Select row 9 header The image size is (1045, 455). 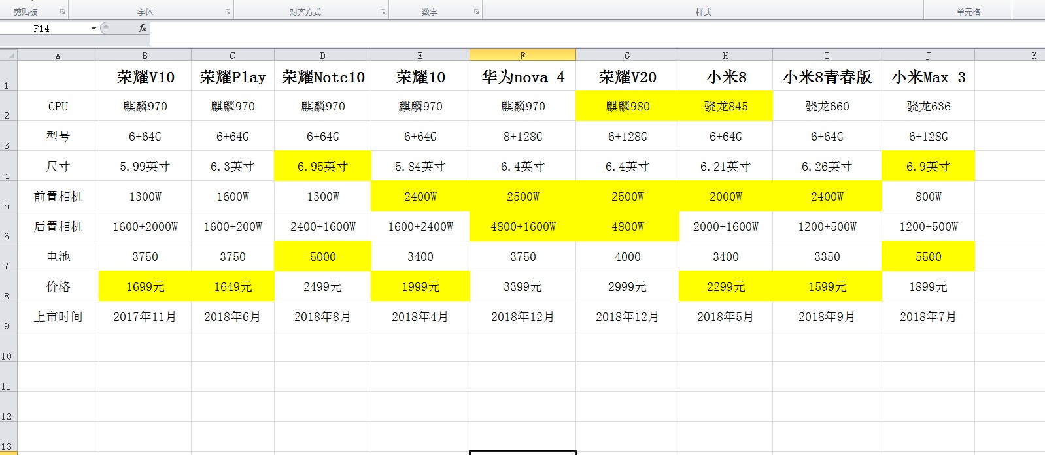[9, 316]
